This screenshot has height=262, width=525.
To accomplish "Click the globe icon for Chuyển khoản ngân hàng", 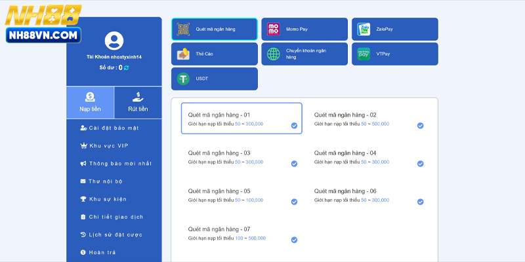I will (x=273, y=54).
